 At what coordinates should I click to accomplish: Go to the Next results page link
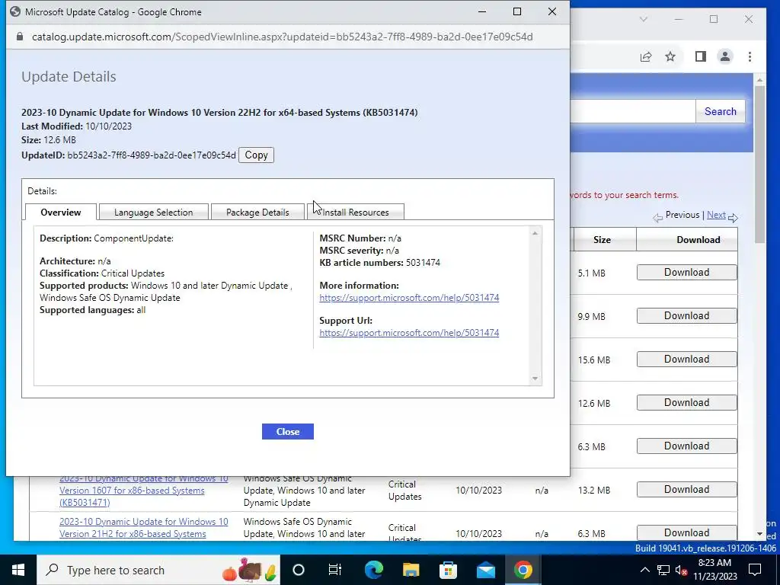point(716,215)
